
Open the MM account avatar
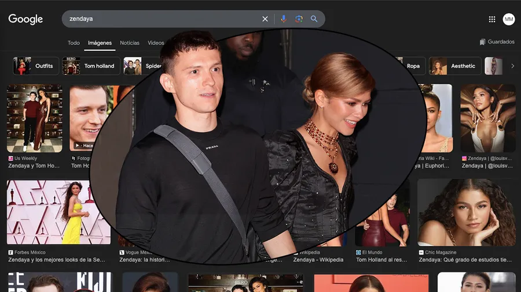[x=509, y=19]
